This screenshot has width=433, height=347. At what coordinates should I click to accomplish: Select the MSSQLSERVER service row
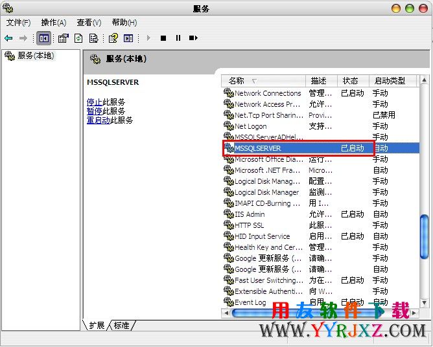click(321, 148)
